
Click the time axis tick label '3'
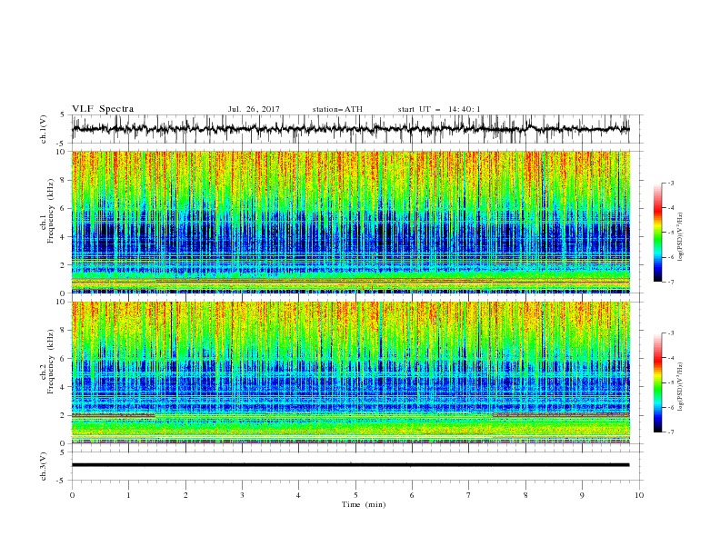[x=242, y=495]
